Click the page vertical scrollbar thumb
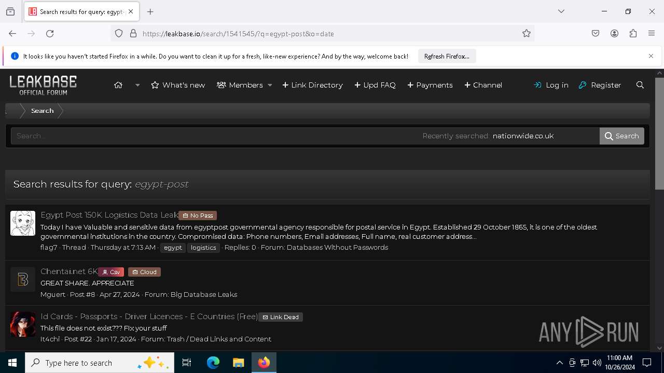Screen dimensions: 664x373 tap(659, 134)
